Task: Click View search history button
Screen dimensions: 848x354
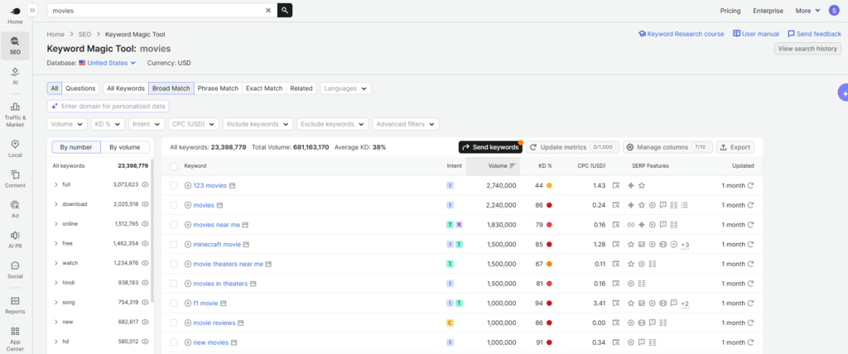Action: pyautogui.click(x=807, y=49)
